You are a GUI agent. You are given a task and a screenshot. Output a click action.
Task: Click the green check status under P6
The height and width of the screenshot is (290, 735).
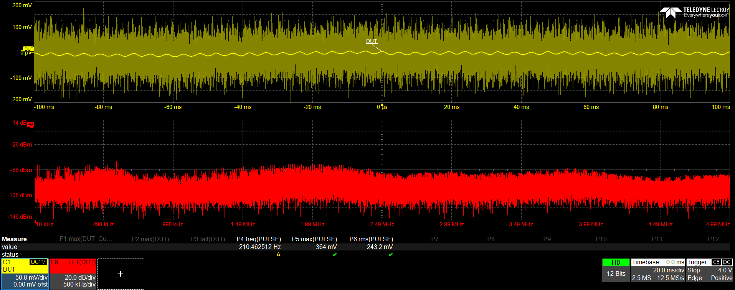point(391,254)
